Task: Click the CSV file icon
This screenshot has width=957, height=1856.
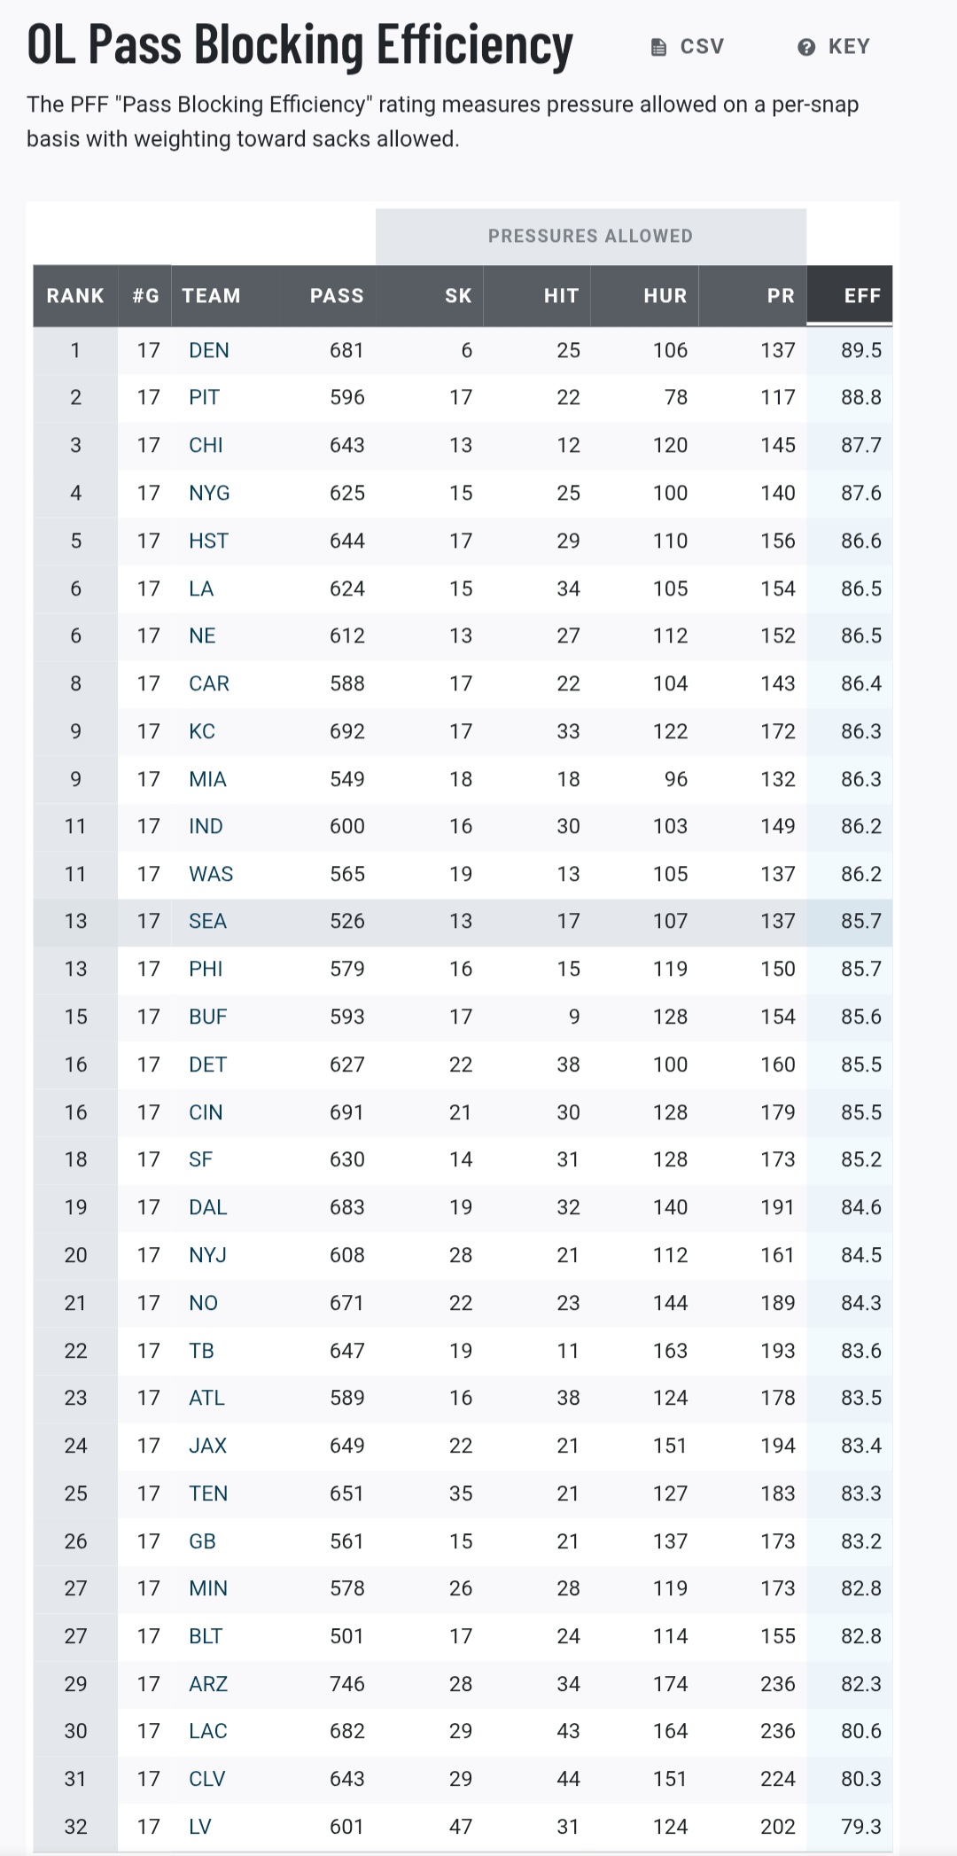Action: coord(658,47)
